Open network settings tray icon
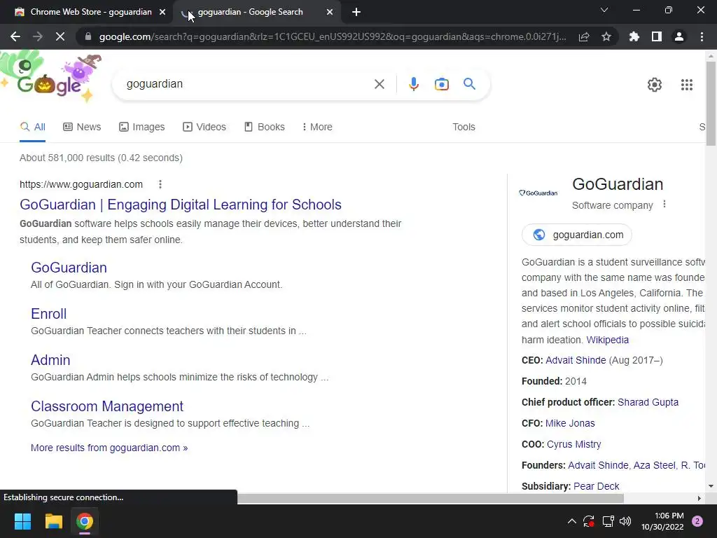This screenshot has height=538, width=717. pyautogui.click(x=608, y=521)
